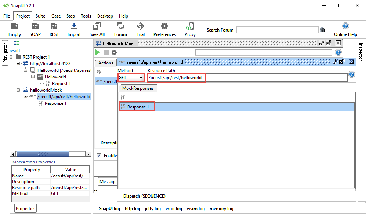
Task: Open the File menu
Action: tap(7, 16)
